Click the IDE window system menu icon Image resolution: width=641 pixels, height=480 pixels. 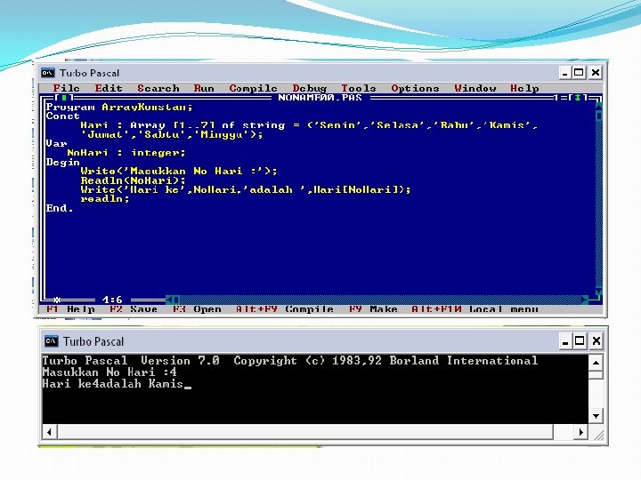pyautogui.click(x=47, y=73)
